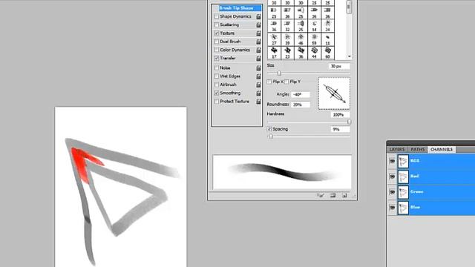Lock the Texture settings
Viewport: 475px width, 267px height.
(258, 33)
